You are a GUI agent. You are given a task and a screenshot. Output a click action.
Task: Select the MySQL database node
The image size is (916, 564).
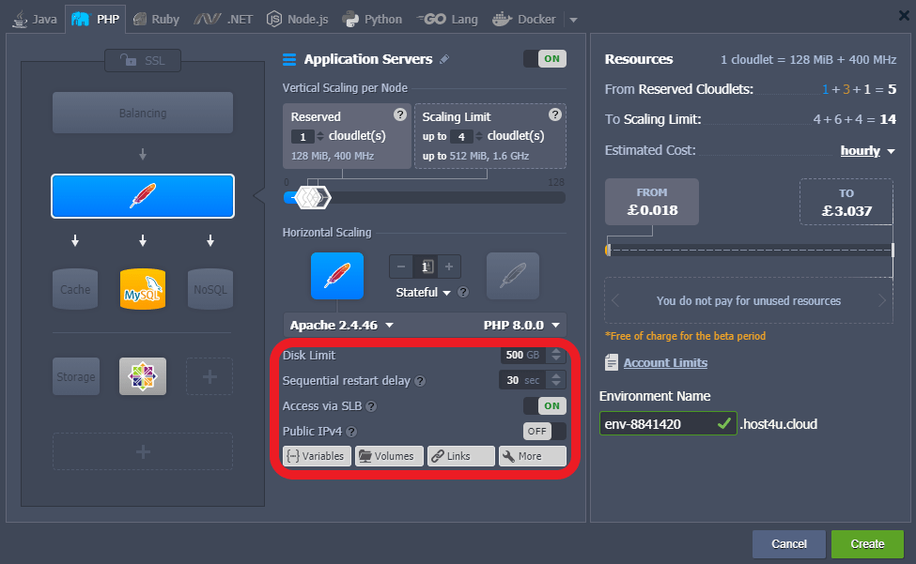[143, 289]
